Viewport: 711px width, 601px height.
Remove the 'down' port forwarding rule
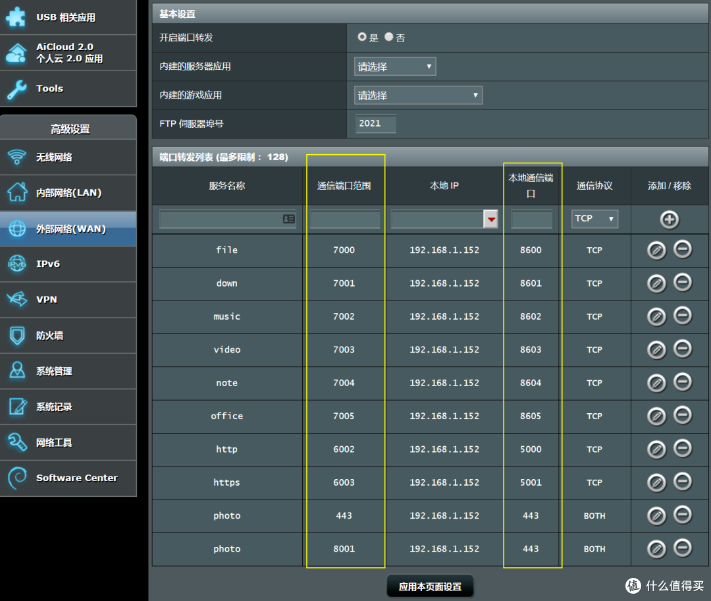coord(683,283)
